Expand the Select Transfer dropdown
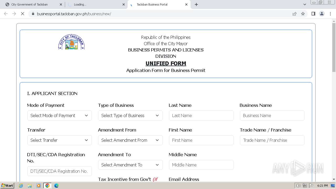Viewport: 336px width, 189px height. point(60,140)
